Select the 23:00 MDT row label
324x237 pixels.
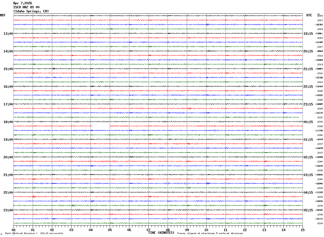point(8,210)
